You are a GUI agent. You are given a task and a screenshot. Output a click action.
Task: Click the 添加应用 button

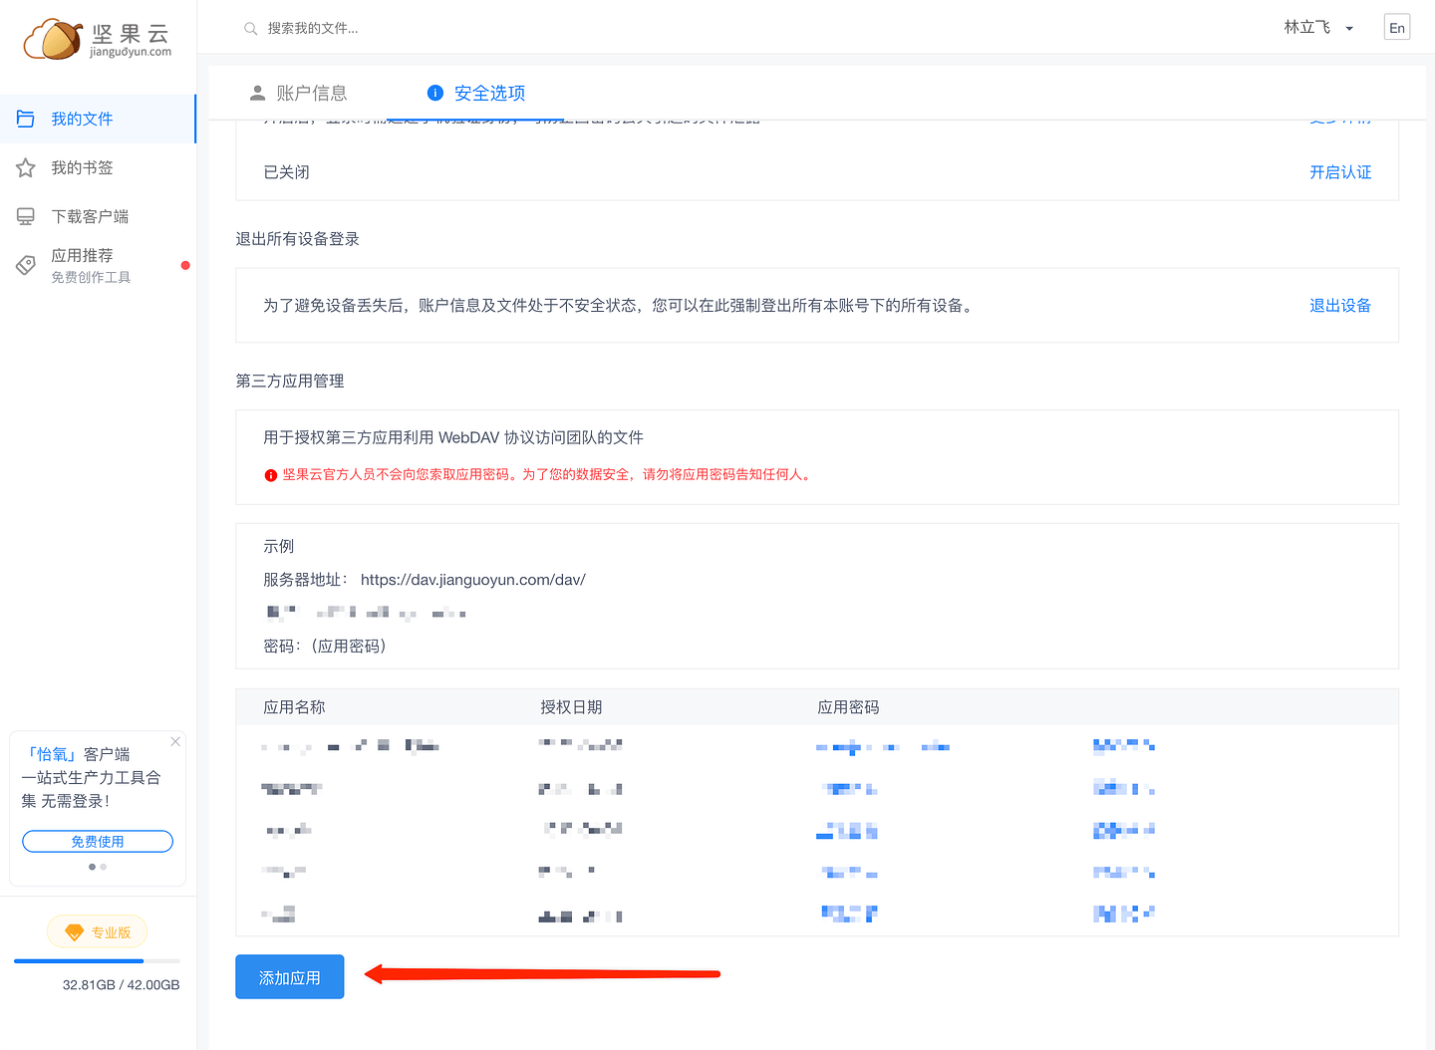(290, 977)
